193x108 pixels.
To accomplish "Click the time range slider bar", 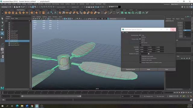I will click(x=51, y=96).
